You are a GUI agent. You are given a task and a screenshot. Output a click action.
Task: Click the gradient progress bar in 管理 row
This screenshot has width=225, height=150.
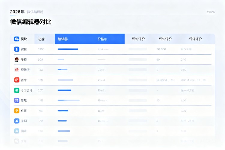pos(68,100)
